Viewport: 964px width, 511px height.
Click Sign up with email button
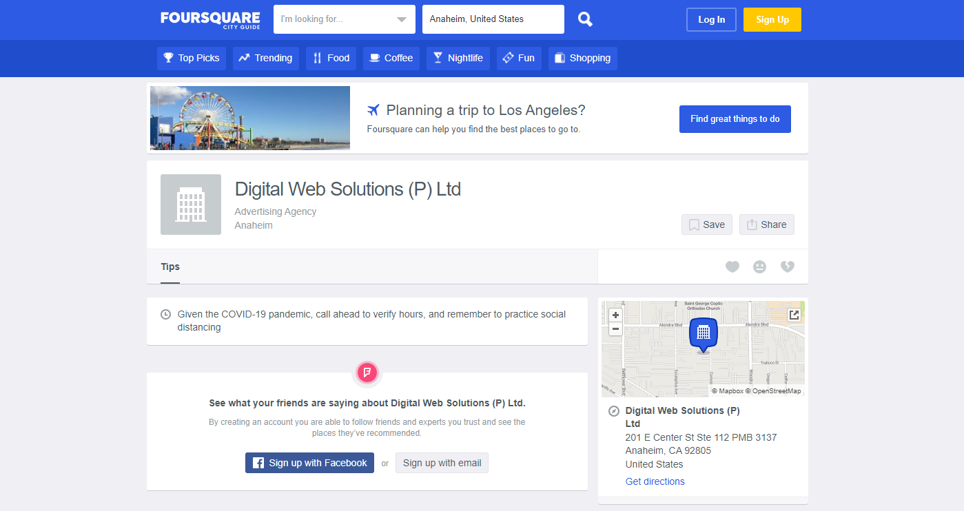(442, 463)
